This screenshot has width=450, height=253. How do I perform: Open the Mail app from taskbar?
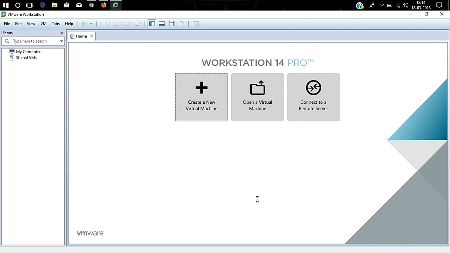tap(79, 5)
